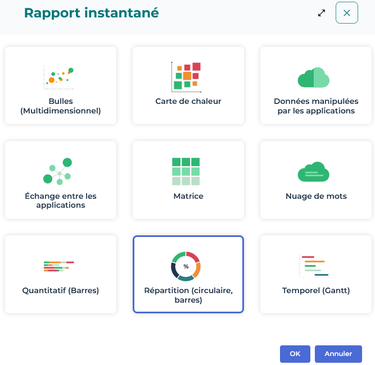Choose the connected nodes network icon
The width and height of the screenshot is (375, 365).
(58, 171)
